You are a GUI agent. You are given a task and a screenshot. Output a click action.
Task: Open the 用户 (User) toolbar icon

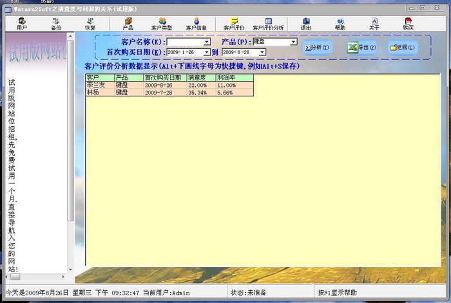point(21,24)
